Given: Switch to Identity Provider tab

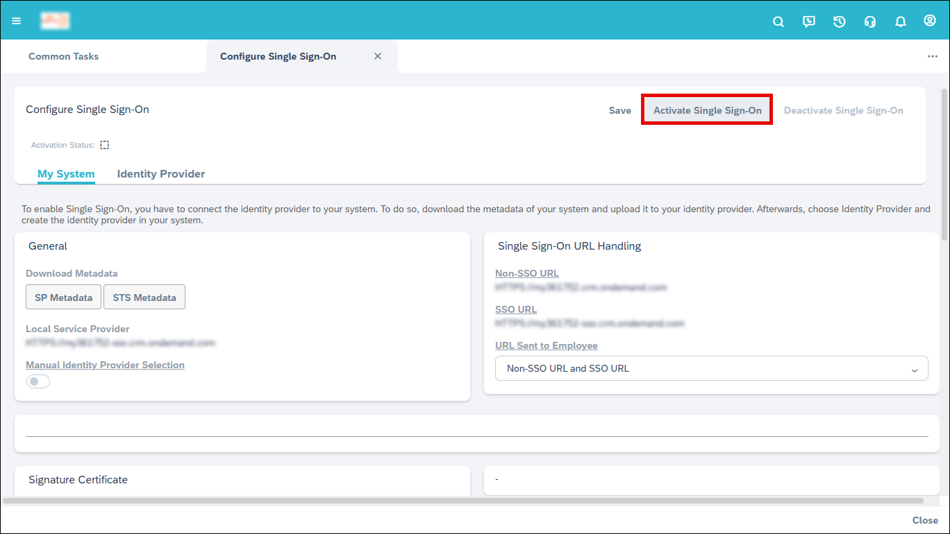Looking at the screenshot, I should click(x=161, y=174).
